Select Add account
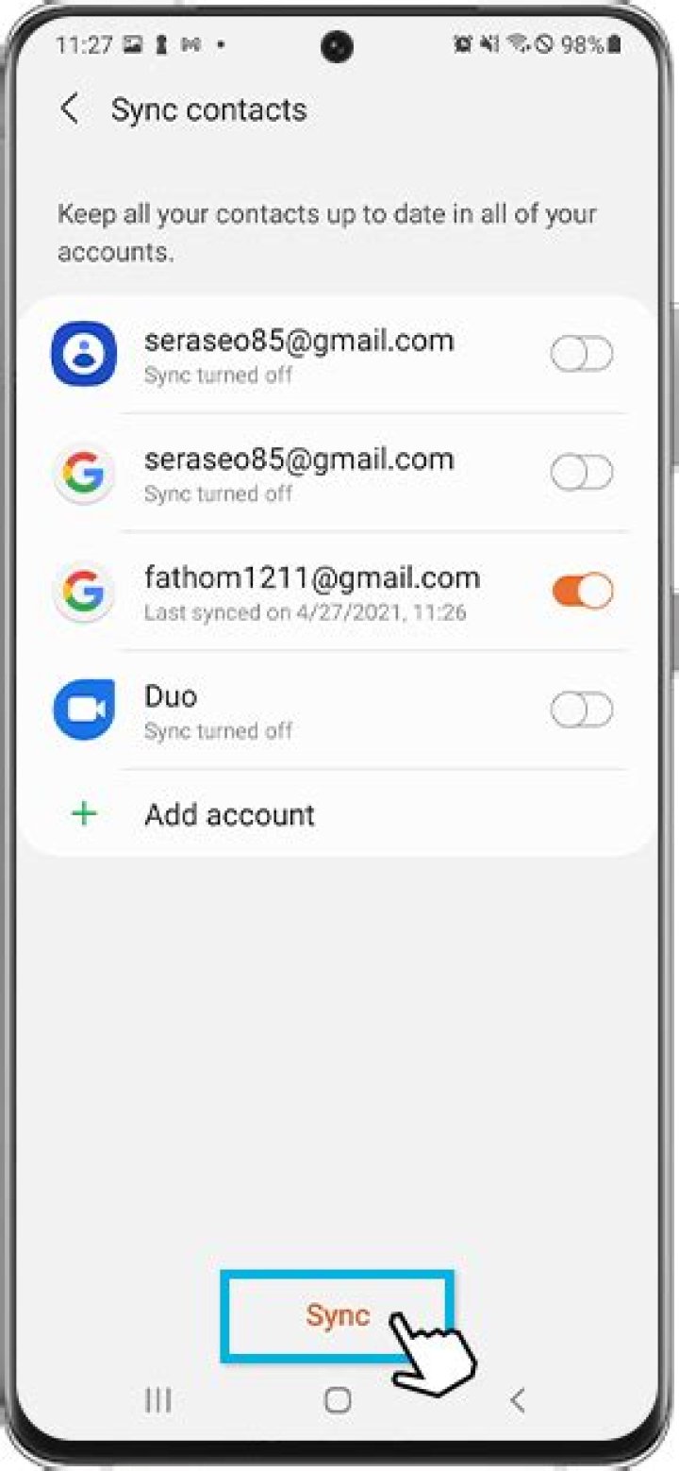The width and height of the screenshot is (679, 1471). pyautogui.click(x=336, y=814)
